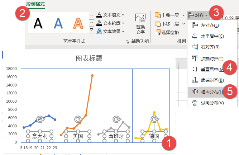
Task: Open Text Effects (文本效果) menu
Action: [x=110, y=32]
